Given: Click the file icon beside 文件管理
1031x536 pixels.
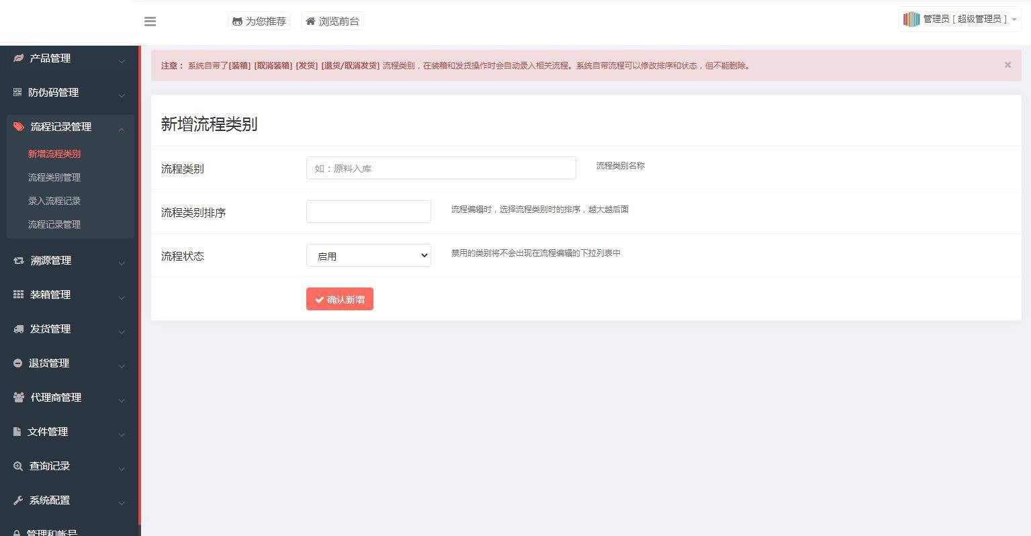Looking at the screenshot, I should coord(17,432).
